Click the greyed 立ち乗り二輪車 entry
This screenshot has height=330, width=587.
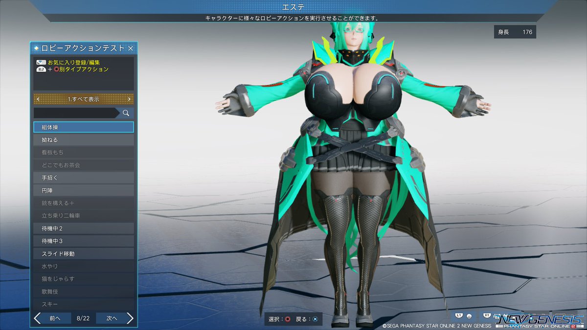[84, 216]
